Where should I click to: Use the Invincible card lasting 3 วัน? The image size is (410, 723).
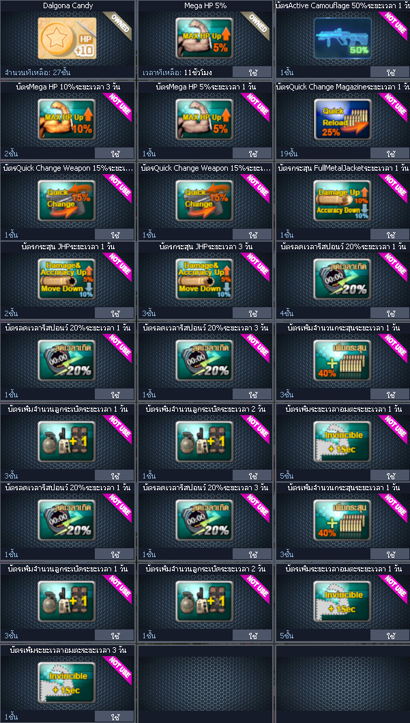(x=114, y=717)
